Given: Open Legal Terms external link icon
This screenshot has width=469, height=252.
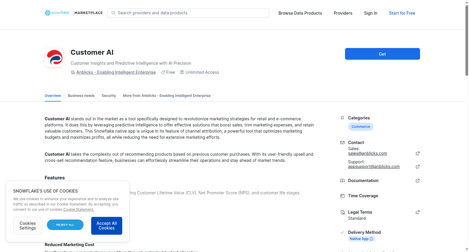Looking at the screenshot, I should (418, 212).
